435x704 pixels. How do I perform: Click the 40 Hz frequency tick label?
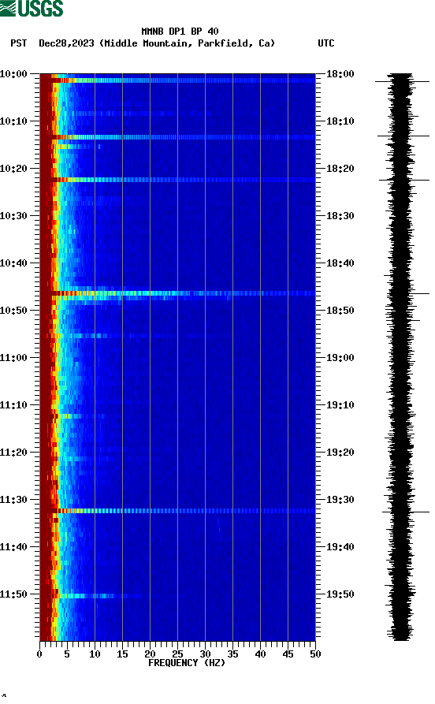coord(260,654)
